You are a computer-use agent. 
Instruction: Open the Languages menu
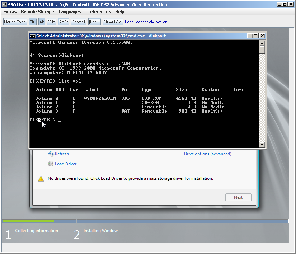point(70,12)
